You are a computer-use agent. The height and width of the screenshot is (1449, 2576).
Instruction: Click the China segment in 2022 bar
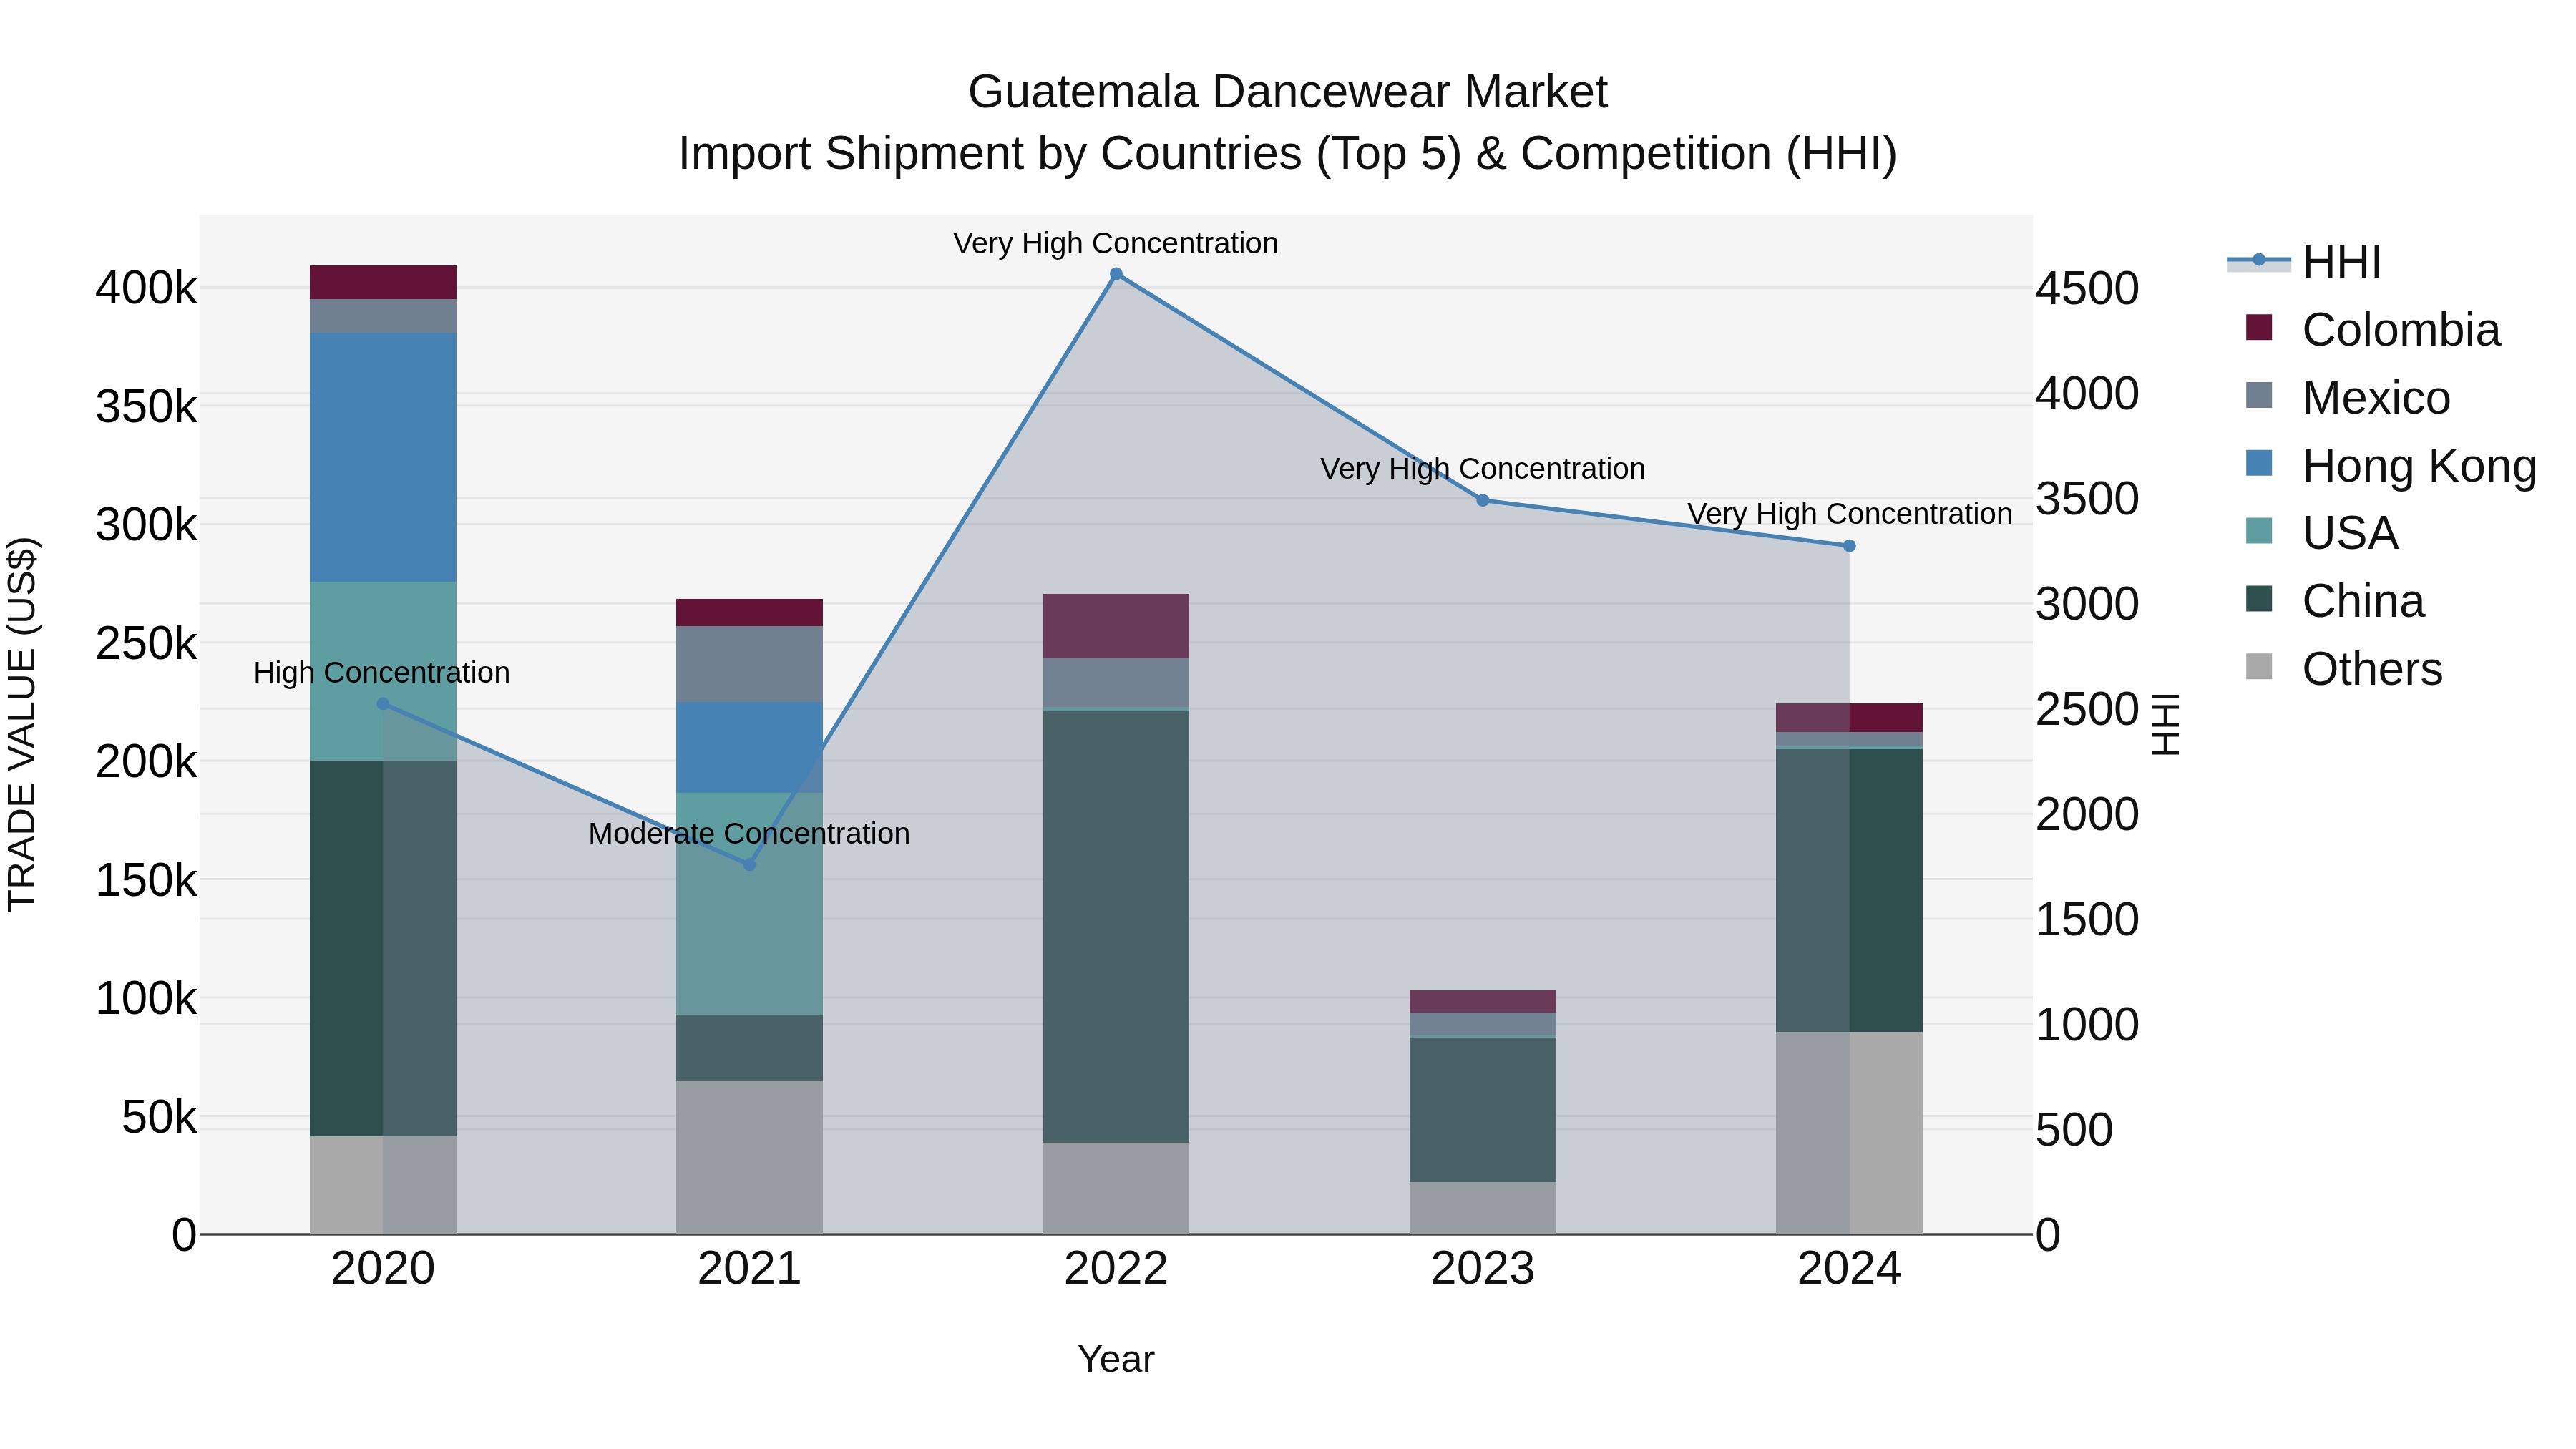[x=1116, y=927]
